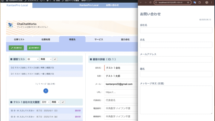Go back in the browser window
The image size is (215, 121).
click(x=141, y=2)
